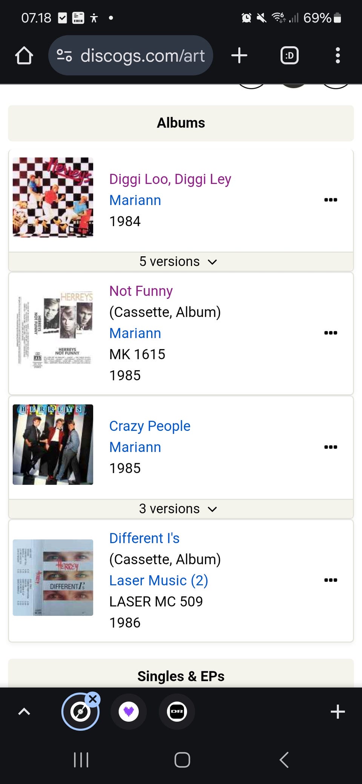Tap site settings icon in address bar
The height and width of the screenshot is (784, 362).
tap(64, 55)
